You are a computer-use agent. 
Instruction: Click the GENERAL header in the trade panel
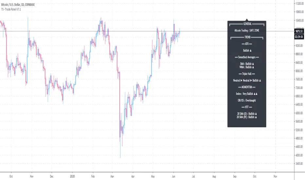(x=247, y=24)
